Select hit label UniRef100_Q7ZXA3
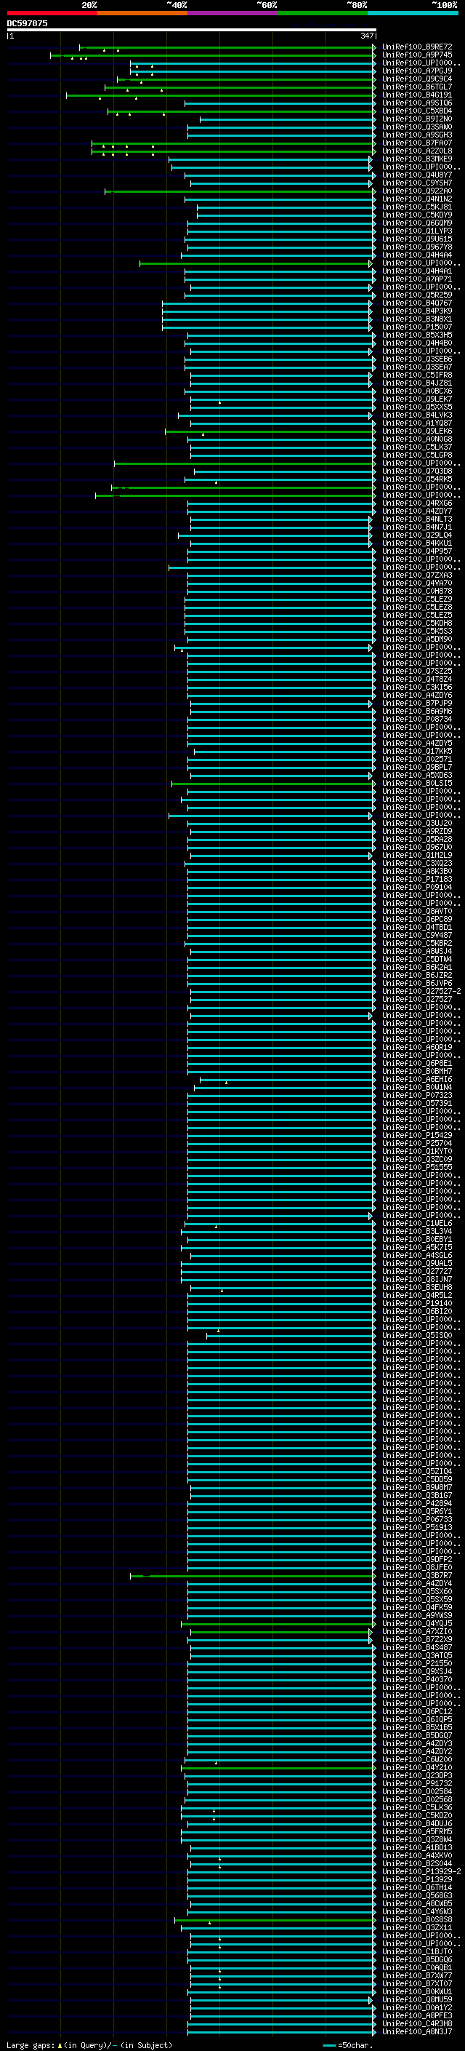 click(417, 575)
